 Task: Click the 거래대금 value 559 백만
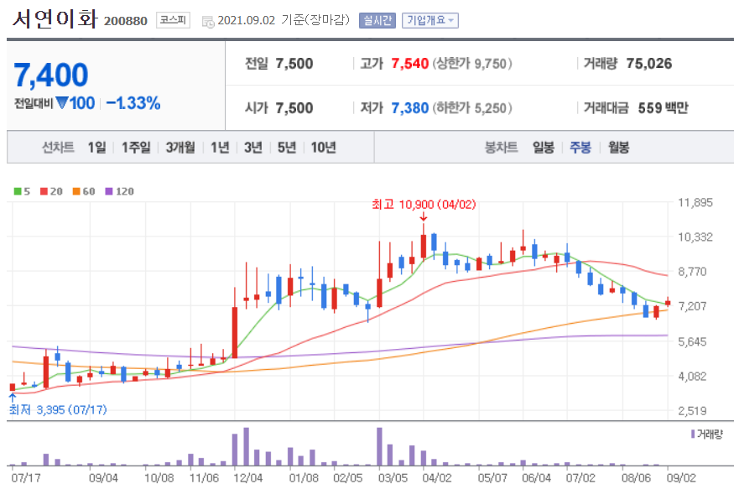[663, 108]
